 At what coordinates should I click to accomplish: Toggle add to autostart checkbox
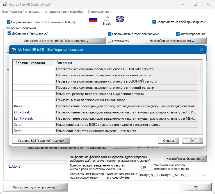9,33
